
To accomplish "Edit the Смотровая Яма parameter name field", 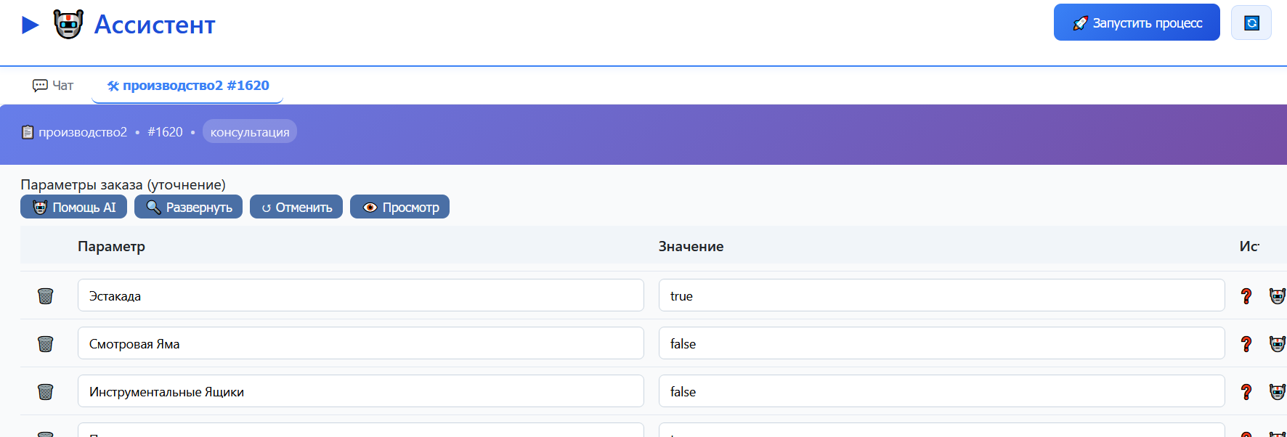I will click(x=361, y=343).
